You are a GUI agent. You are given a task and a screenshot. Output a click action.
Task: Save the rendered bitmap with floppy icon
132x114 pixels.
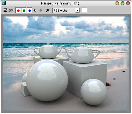point(5,11)
